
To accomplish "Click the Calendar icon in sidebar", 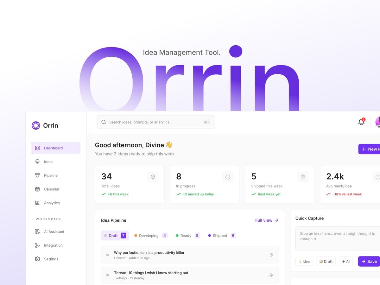I will tap(37, 189).
